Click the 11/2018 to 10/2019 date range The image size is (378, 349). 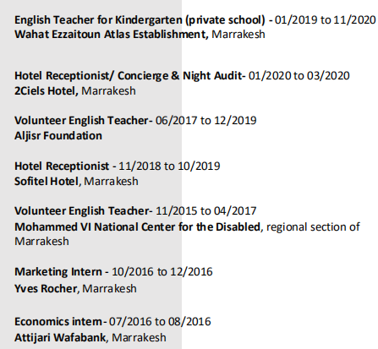click(169, 166)
